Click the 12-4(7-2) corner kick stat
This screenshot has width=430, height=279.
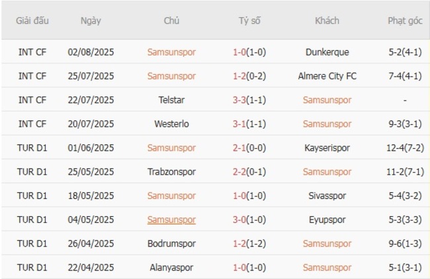pyautogui.click(x=405, y=147)
